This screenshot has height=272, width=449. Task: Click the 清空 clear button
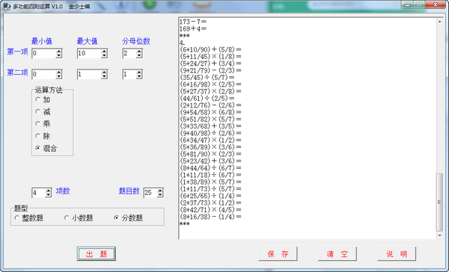pyautogui.click(x=337, y=254)
